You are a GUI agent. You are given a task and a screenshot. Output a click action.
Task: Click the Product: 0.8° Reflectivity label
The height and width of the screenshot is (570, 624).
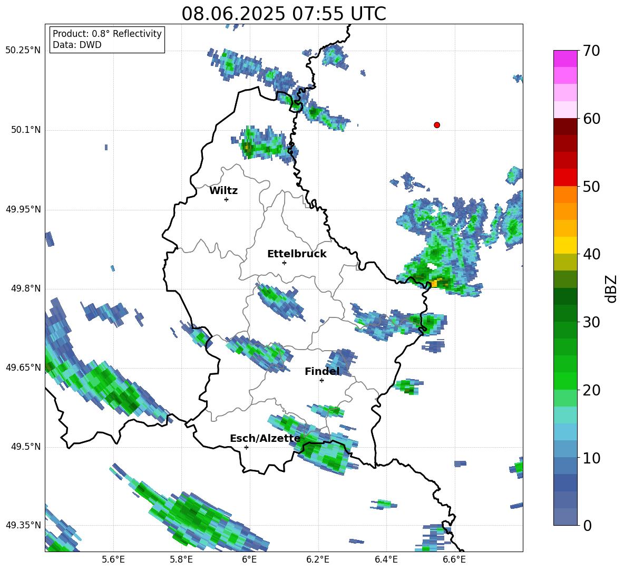[107, 34]
